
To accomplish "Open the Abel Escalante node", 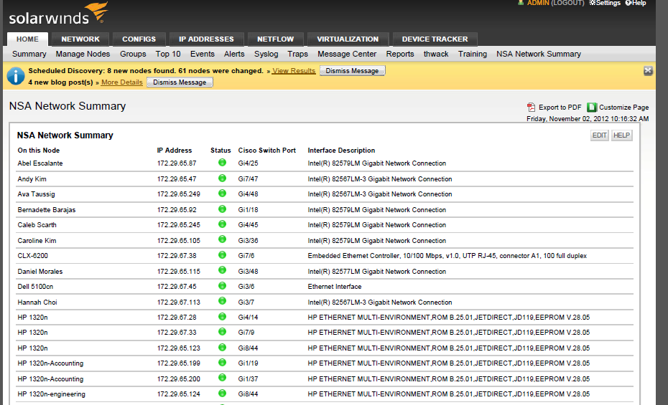I will pyautogui.click(x=40, y=163).
